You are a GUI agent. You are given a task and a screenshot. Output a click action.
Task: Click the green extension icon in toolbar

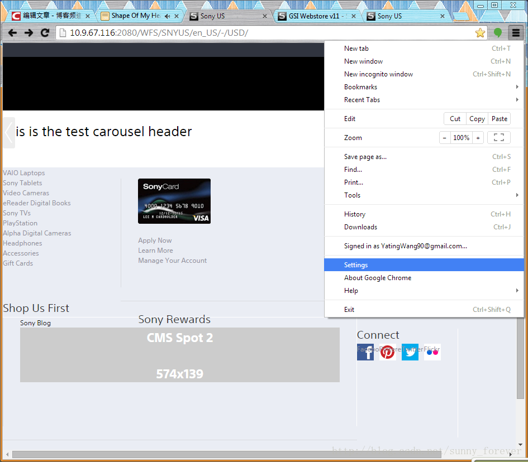498,32
